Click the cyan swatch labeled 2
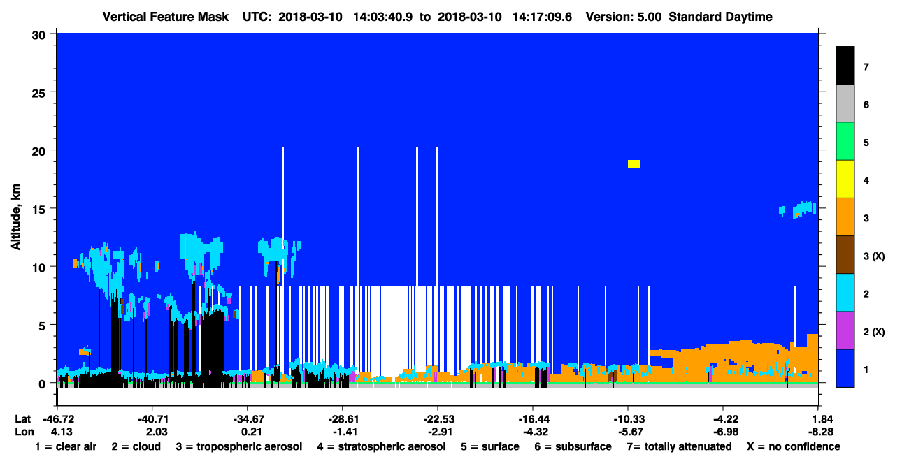The image size is (909, 466). tap(845, 292)
